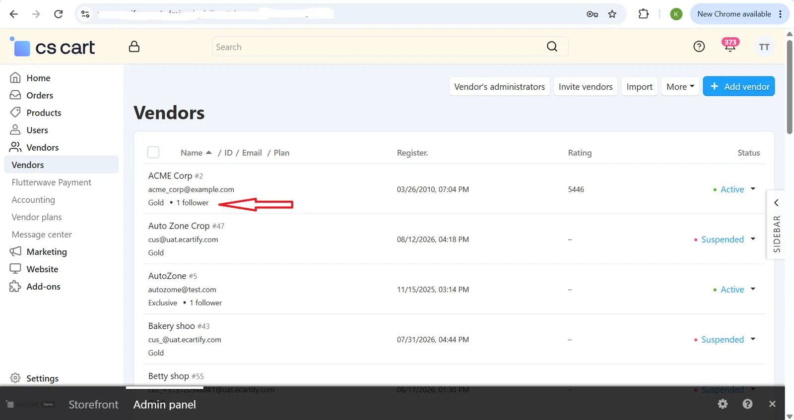Click the browser back arrow

click(14, 14)
